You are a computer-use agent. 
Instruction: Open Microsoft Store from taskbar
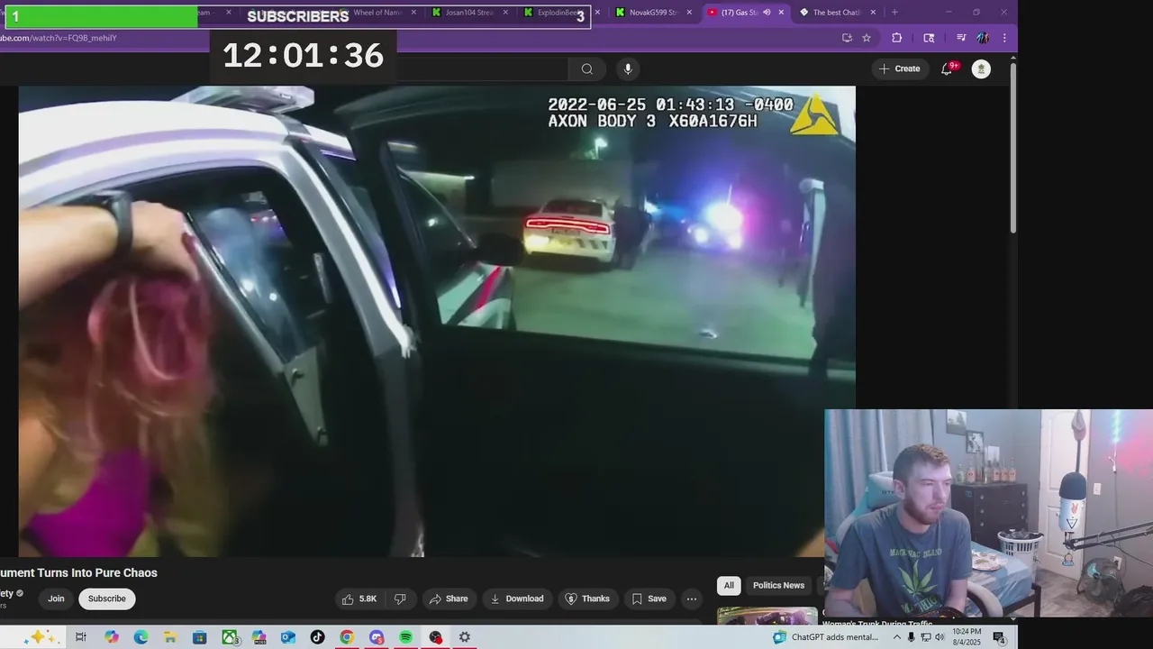pyautogui.click(x=200, y=637)
